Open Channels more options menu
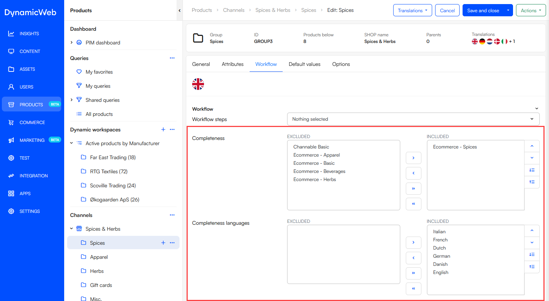549x301 pixels. point(172,215)
